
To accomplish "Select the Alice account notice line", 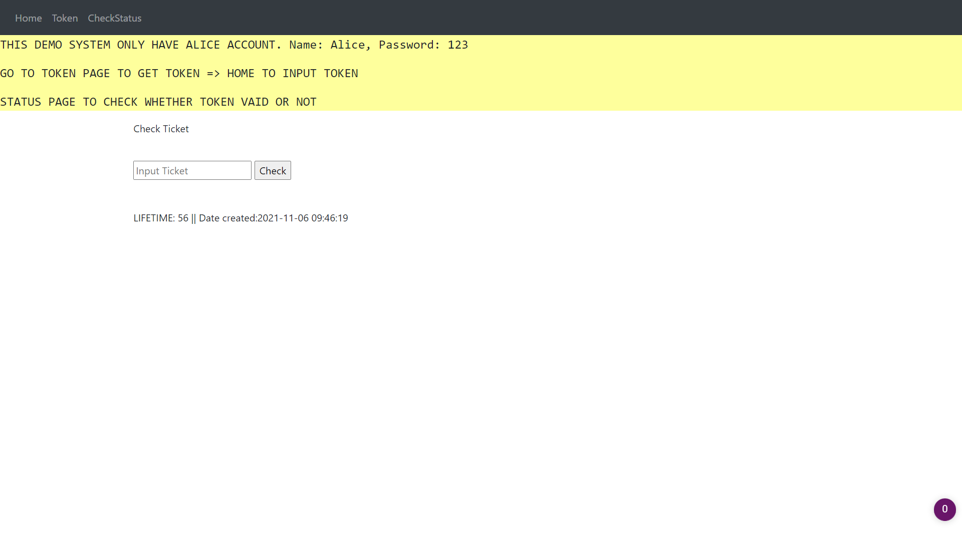I will tap(234, 45).
